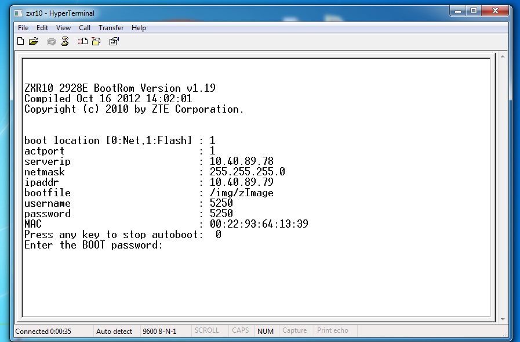520x342 pixels.
Task: Click the Call (connect) phone icon
Action: tap(51, 41)
